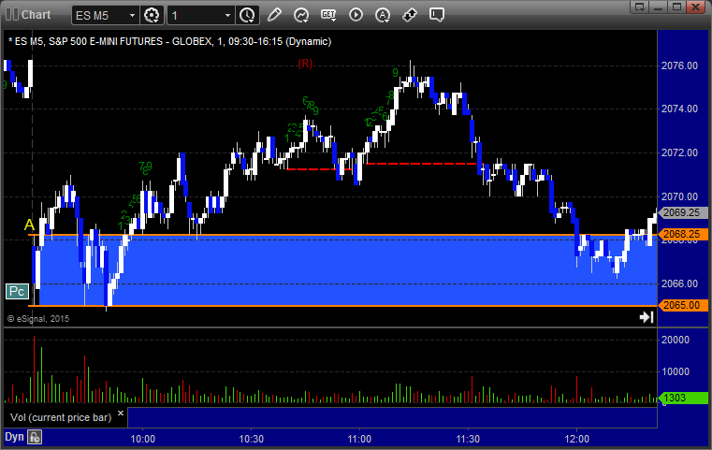
Task: Click the 2070.00 price axis value
Action: click(x=679, y=196)
